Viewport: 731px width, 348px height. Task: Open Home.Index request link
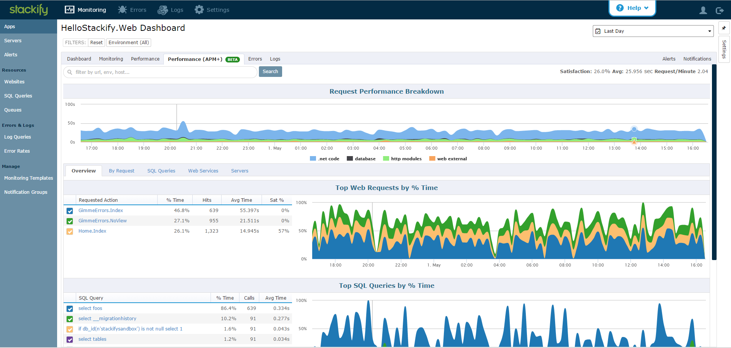[93, 231]
